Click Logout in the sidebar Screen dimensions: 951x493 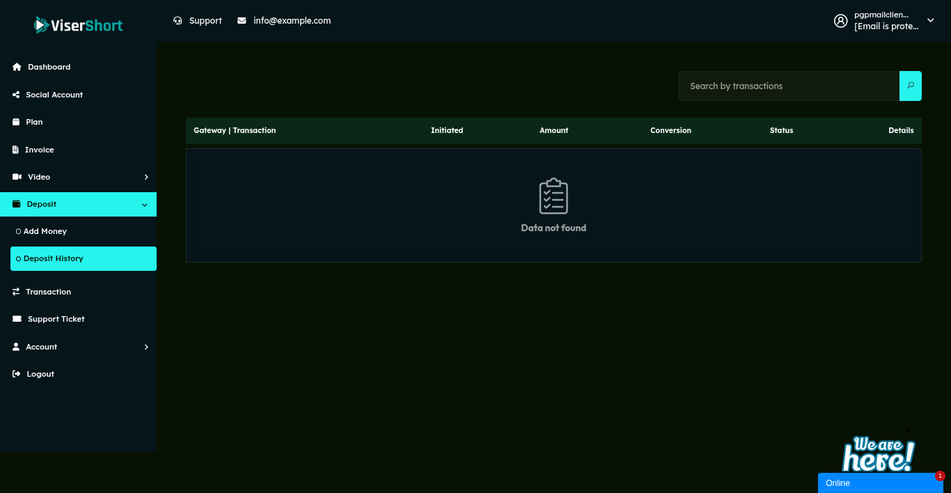click(x=40, y=374)
